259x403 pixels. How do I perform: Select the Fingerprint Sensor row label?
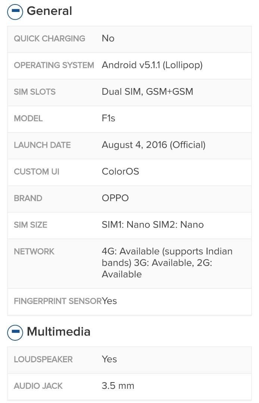tap(58, 301)
